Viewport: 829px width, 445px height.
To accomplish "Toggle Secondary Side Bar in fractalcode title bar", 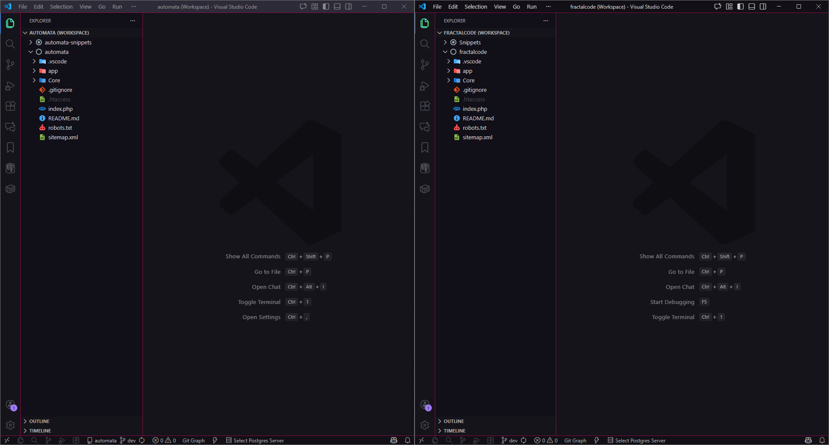I will click(x=763, y=6).
